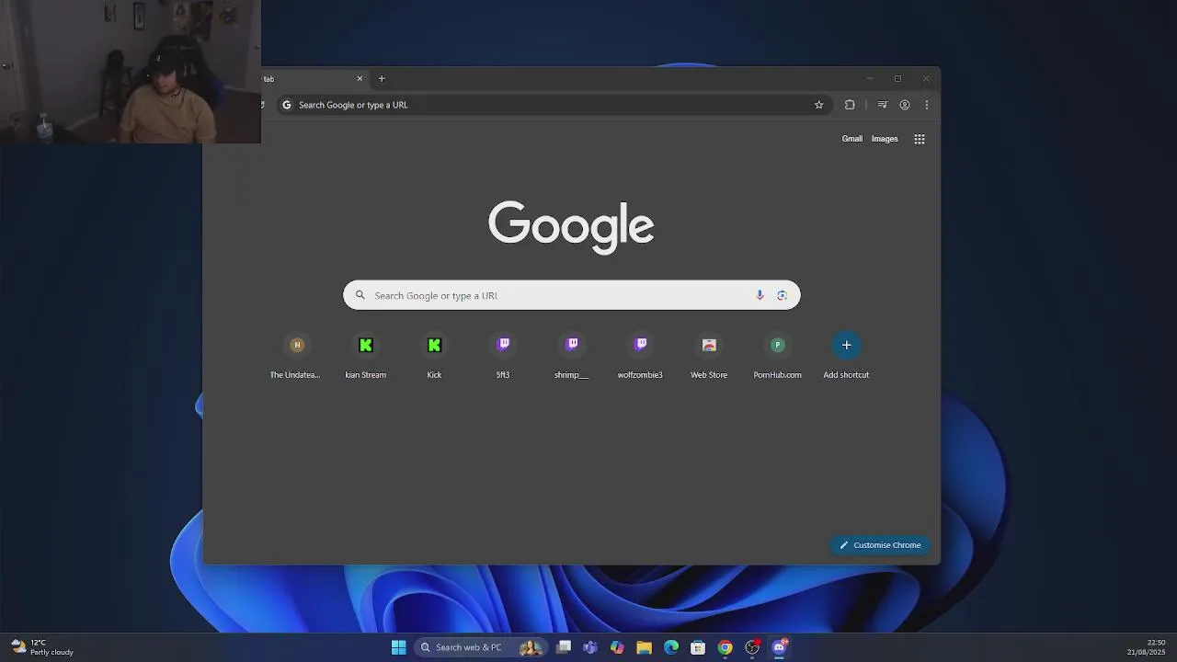Screen dimensions: 1177x662
Task: Maximize the Chrome window
Action: tap(897, 78)
